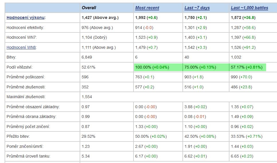Open the Last ~7 days link
The width and height of the screenshot is (277, 163).
pyautogui.click(x=197, y=8)
